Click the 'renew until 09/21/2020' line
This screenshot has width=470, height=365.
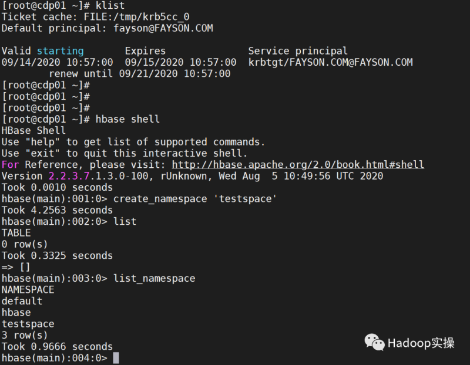coord(140,74)
